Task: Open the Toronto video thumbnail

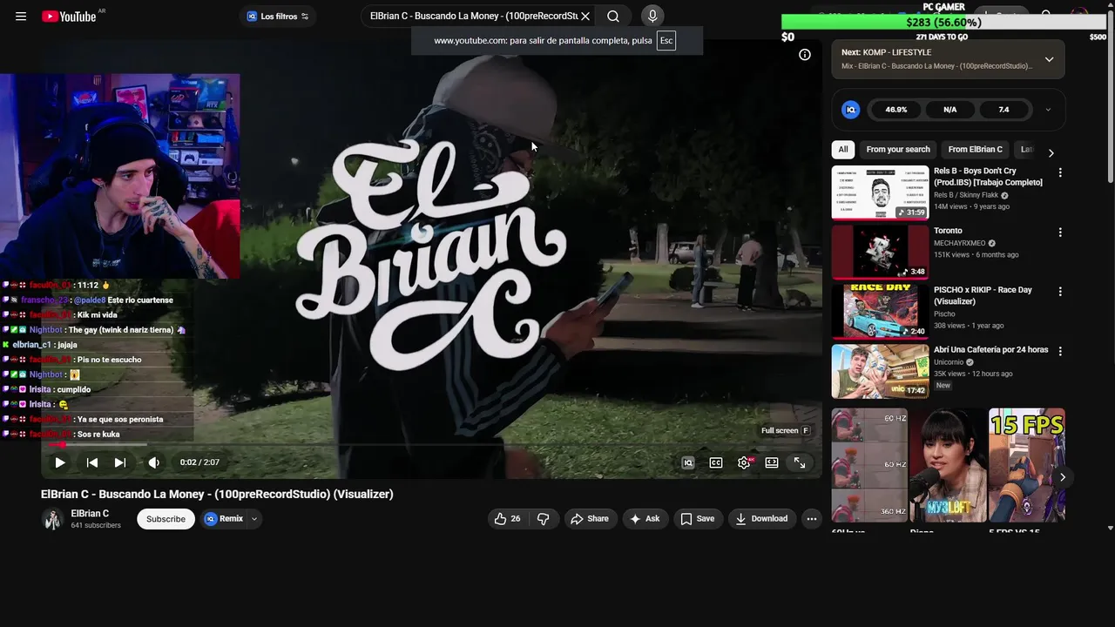Action: (x=880, y=253)
